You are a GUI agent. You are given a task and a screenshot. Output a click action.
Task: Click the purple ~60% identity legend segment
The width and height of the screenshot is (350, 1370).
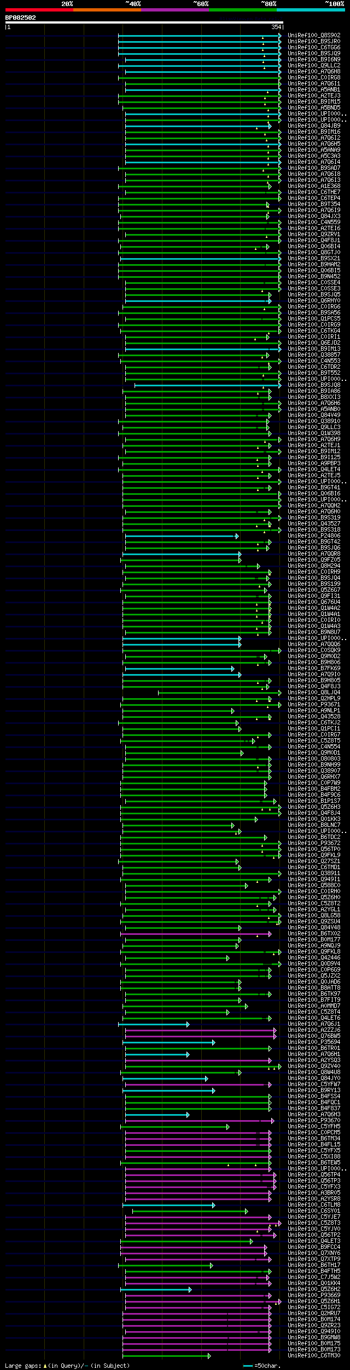175,10
